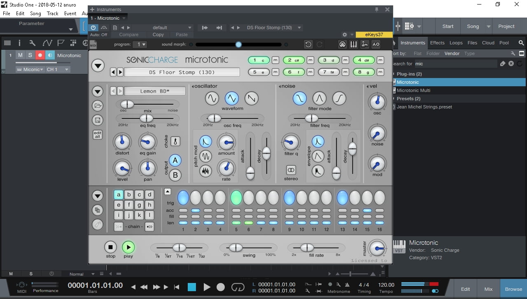Open the Miconic instrument dropdown on track
527x299 pixels.
click(x=30, y=69)
